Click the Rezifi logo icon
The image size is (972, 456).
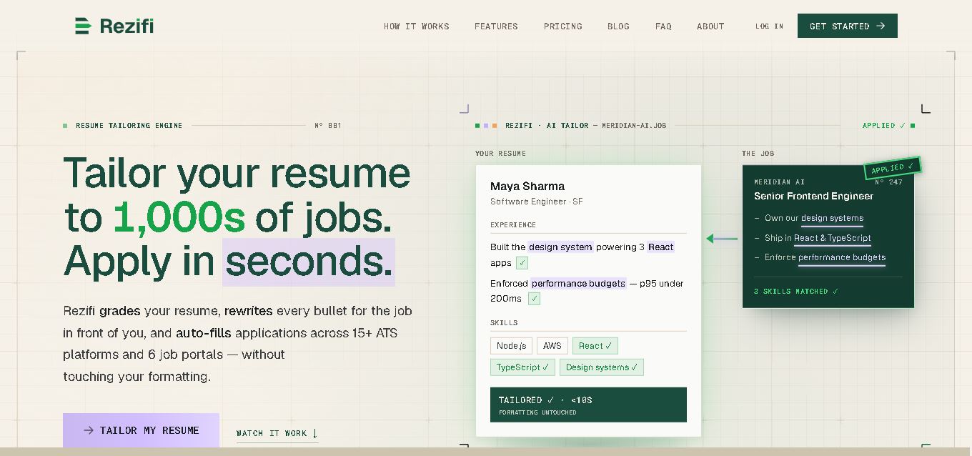[x=83, y=26]
